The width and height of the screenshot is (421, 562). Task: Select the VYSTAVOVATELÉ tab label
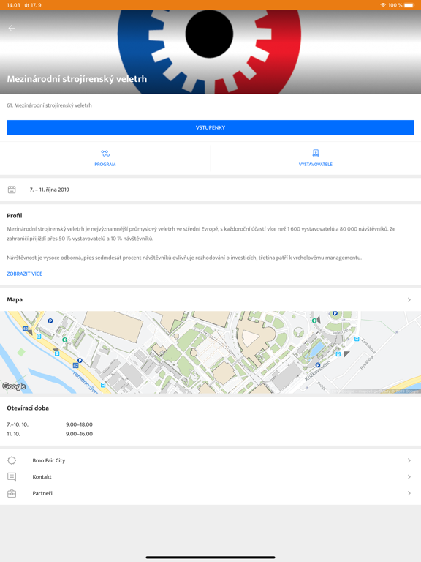316,164
